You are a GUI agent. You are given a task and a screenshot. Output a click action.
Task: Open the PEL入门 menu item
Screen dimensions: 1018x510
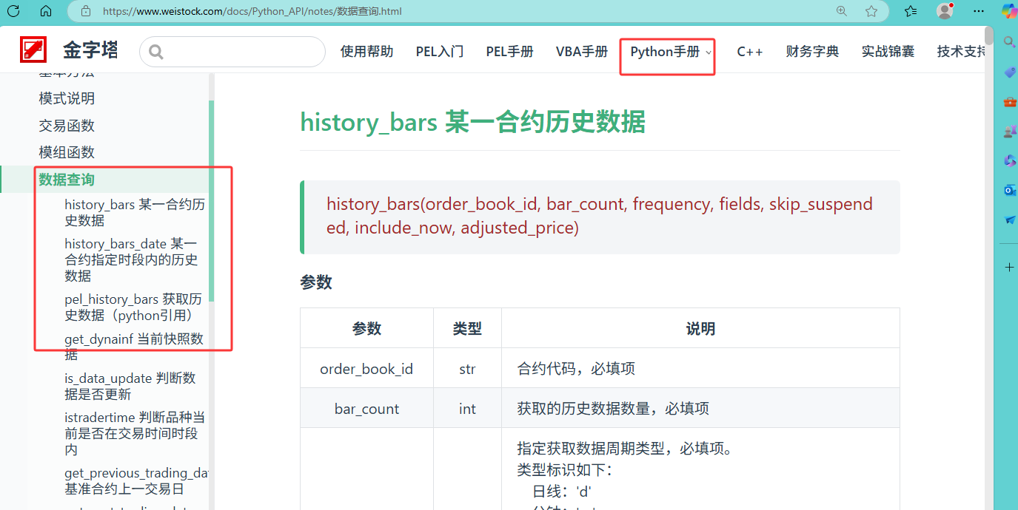click(440, 52)
